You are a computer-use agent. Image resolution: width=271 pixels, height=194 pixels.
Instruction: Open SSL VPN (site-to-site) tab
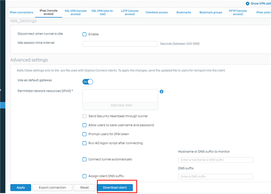(x=102, y=12)
